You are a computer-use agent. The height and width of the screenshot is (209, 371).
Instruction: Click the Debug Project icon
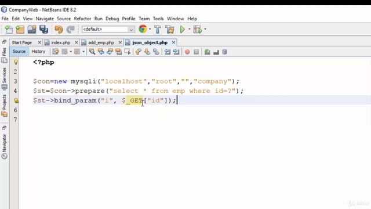point(198,30)
